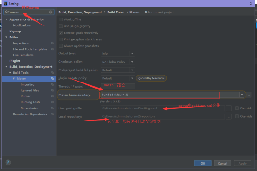This screenshot has height=171, width=257.
Task: Collapse Appearance & Behavior tree node
Action: pos(6,19)
